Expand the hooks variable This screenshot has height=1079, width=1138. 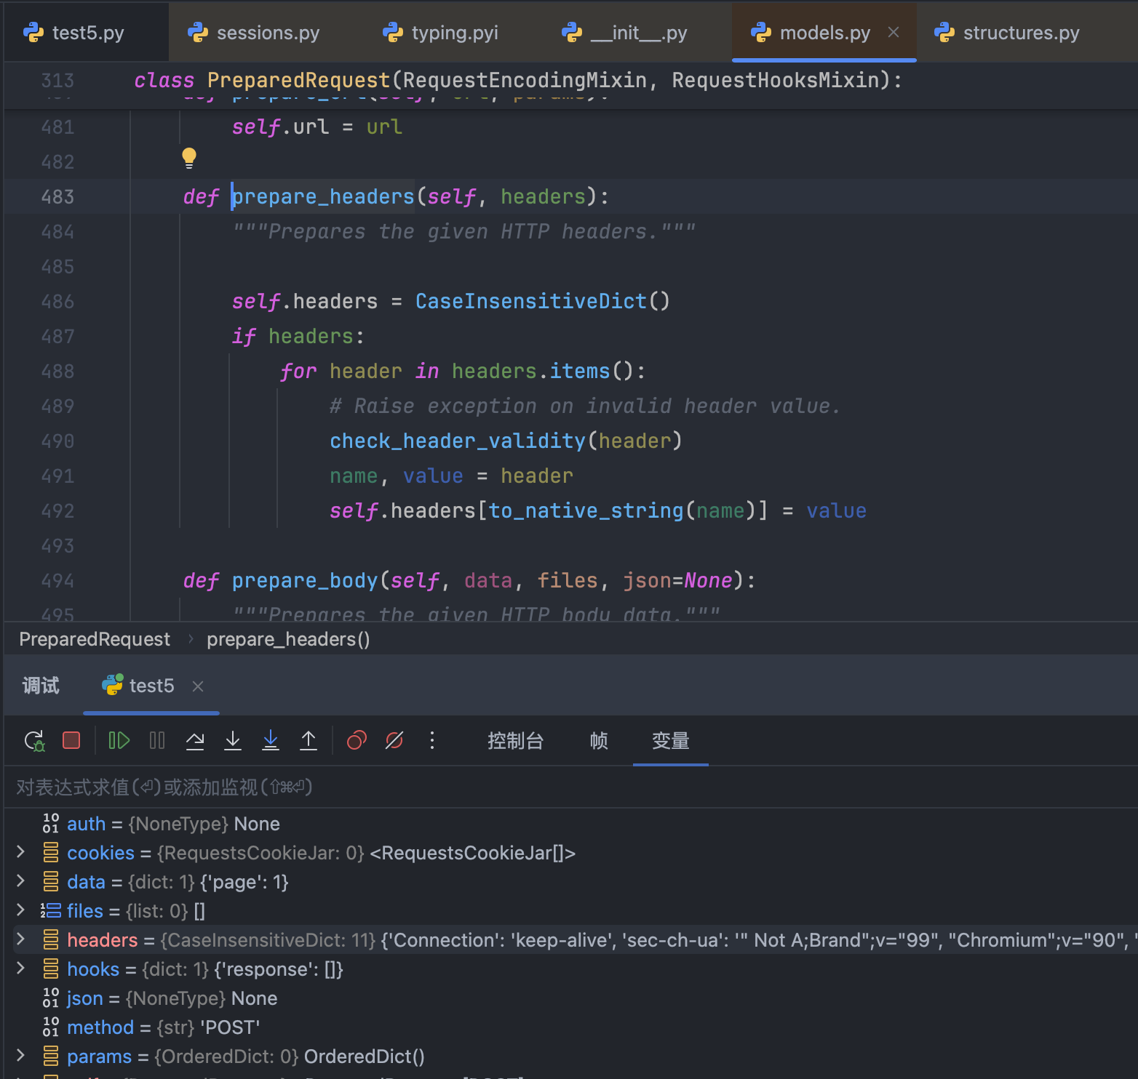pyautogui.click(x=21, y=968)
